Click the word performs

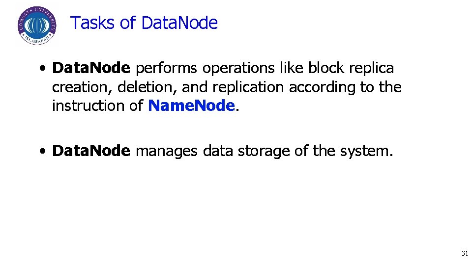166,69
